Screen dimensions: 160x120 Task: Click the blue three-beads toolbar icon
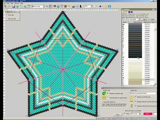pyautogui.click(x=100, y=6)
